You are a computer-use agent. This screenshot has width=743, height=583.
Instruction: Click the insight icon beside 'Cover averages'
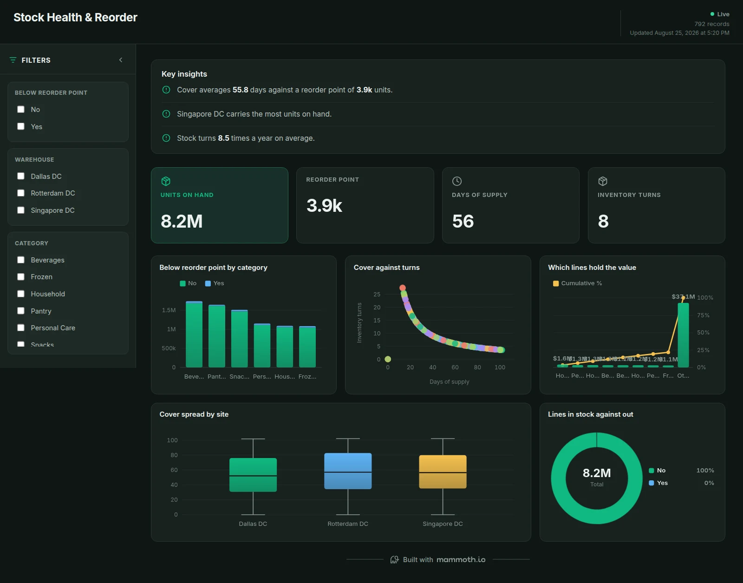[166, 90]
